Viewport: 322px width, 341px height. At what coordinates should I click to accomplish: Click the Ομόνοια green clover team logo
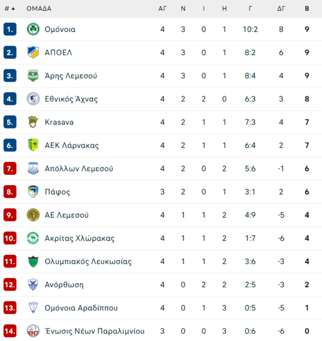(x=33, y=29)
